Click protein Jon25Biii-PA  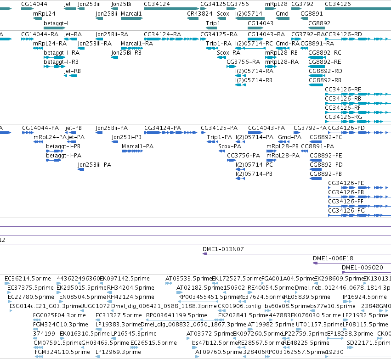click(81, 169)
